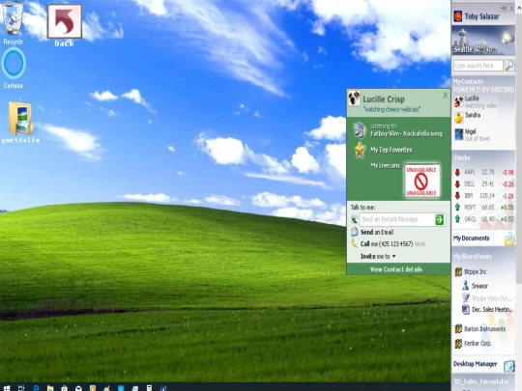Click the My Contacts section header
Image resolution: width=522 pixels, height=391 pixels.
468,81
